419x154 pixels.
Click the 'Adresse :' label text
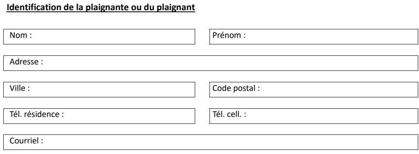(26, 62)
